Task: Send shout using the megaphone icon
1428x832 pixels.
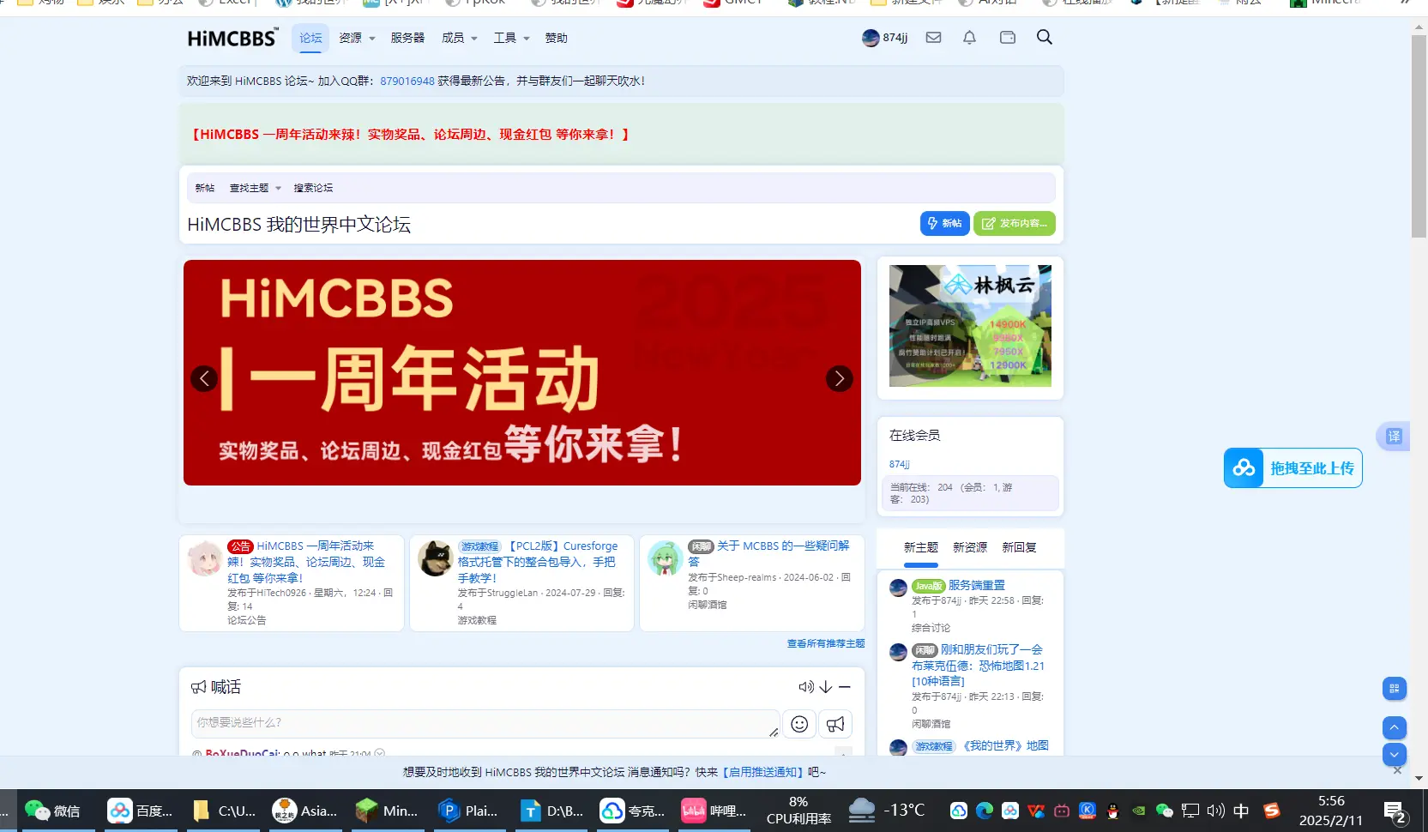Action: [835, 723]
